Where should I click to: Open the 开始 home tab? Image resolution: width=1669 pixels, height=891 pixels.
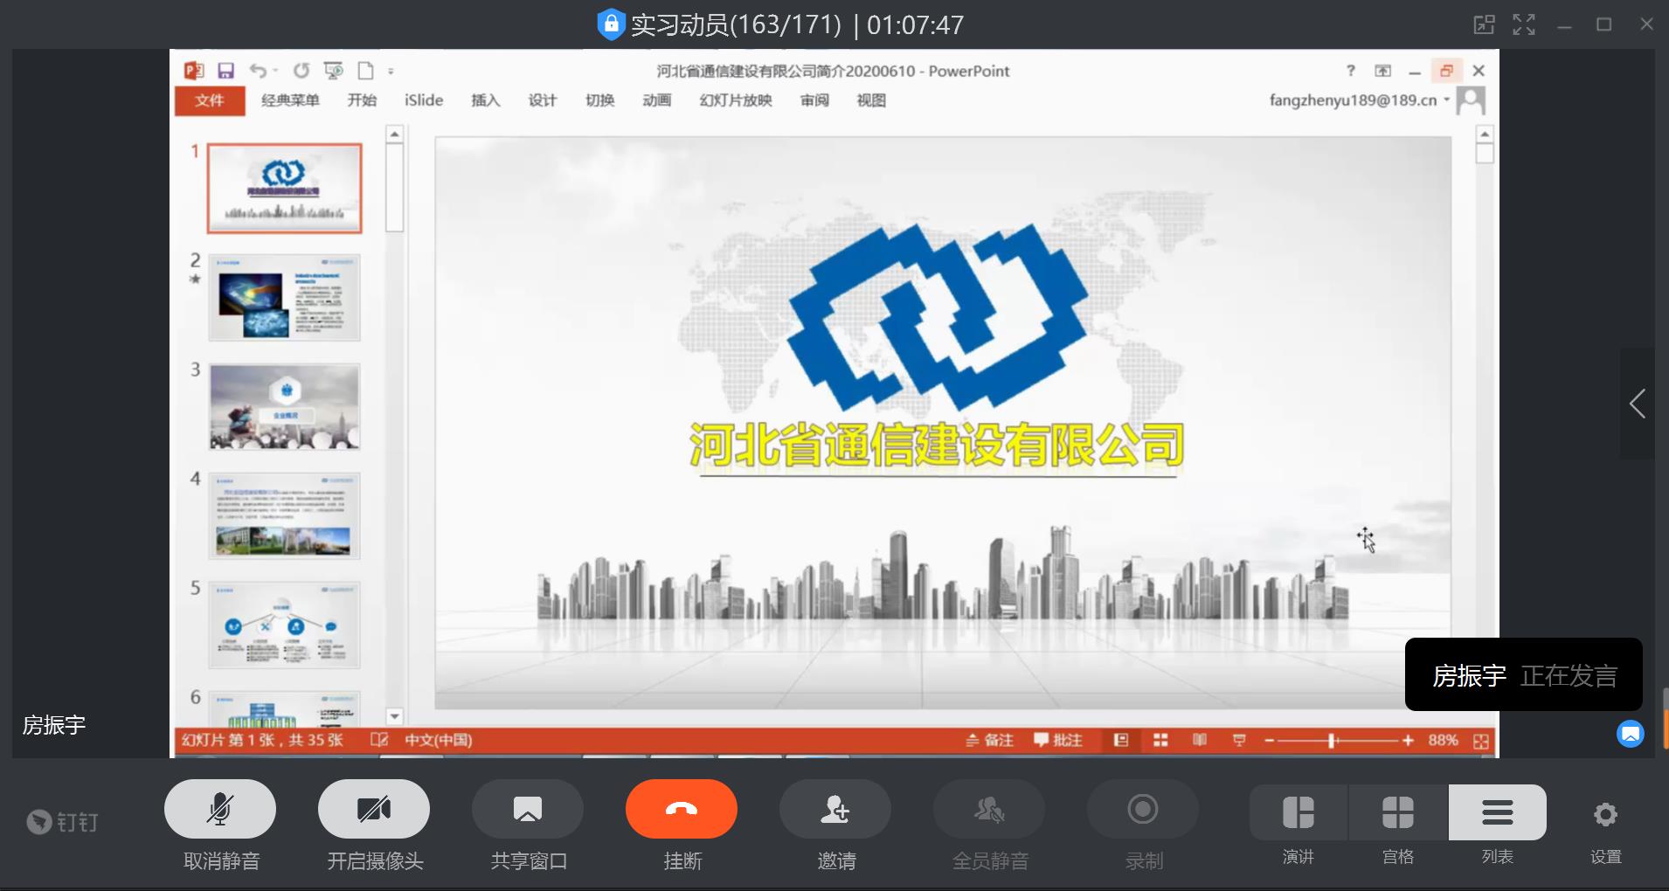(x=362, y=100)
